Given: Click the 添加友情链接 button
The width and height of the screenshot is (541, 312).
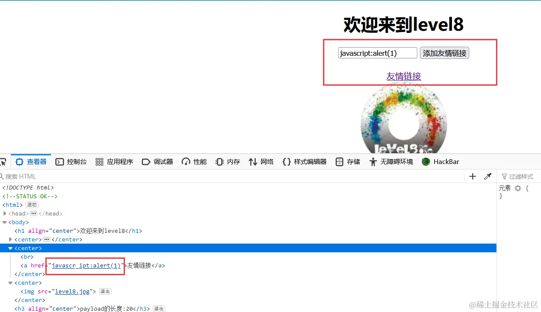Looking at the screenshot, I should [445, 53].
